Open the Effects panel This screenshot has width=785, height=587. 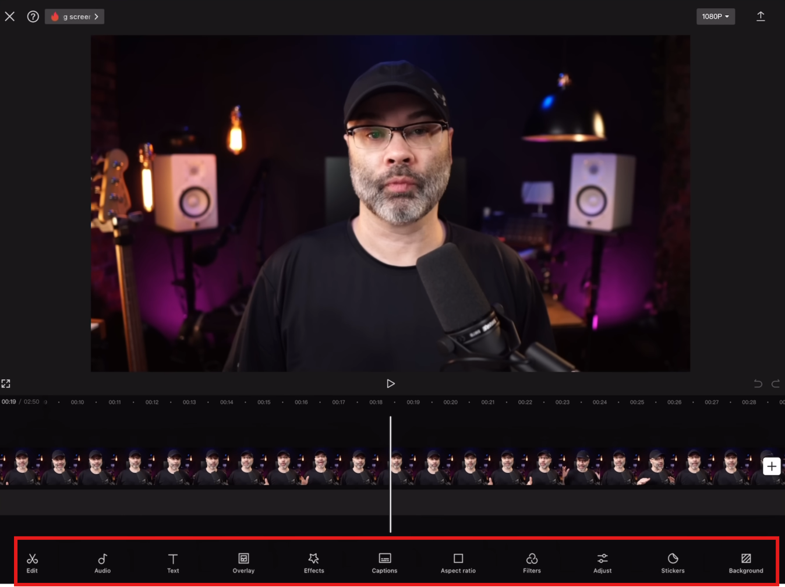coord(314,561)
